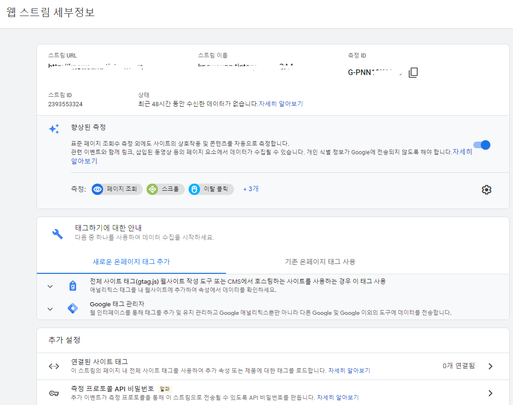Open 자세히 알아보기 link in the 연결된 사이트 태그 row

[349, 371]
